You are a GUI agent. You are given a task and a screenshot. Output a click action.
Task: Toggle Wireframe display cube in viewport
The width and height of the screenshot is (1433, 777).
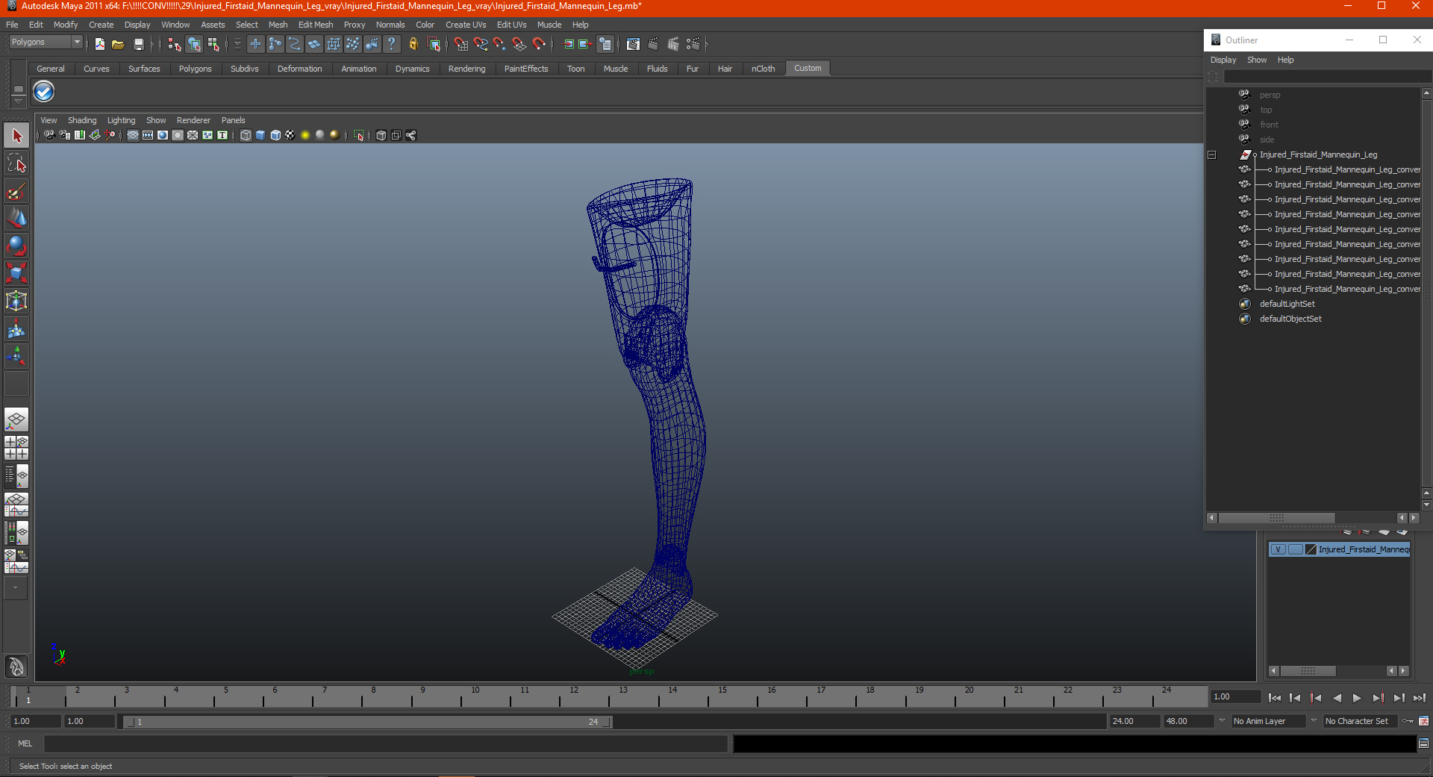click(246, 135)
